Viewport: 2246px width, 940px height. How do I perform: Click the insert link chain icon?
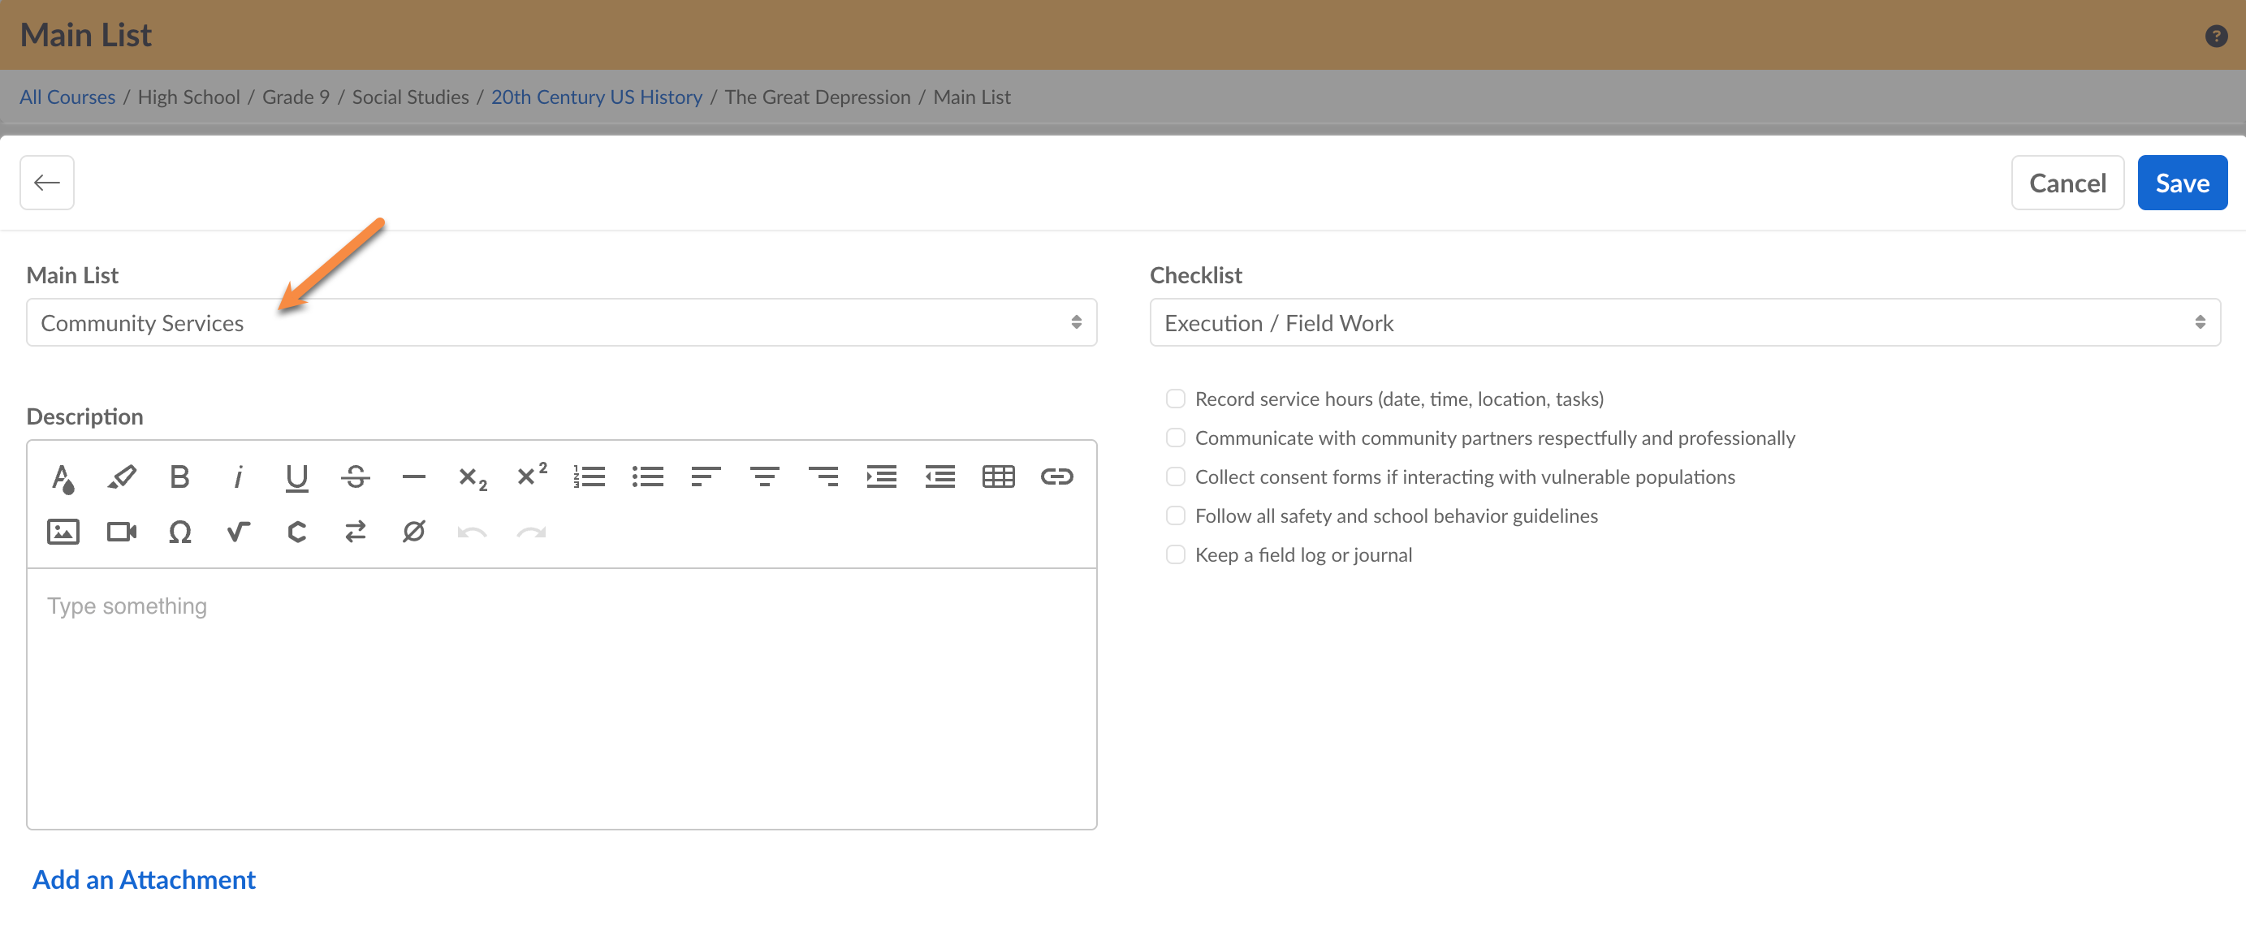[x=1056, y=477]
